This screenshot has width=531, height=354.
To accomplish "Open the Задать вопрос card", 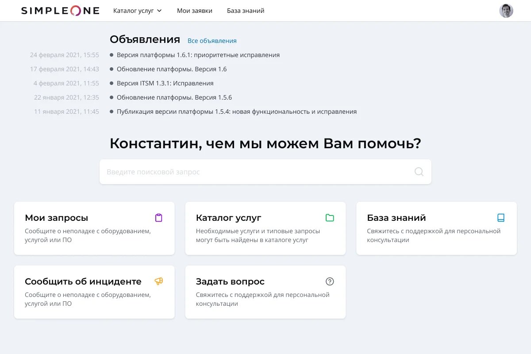I will [x=265, y=292].
